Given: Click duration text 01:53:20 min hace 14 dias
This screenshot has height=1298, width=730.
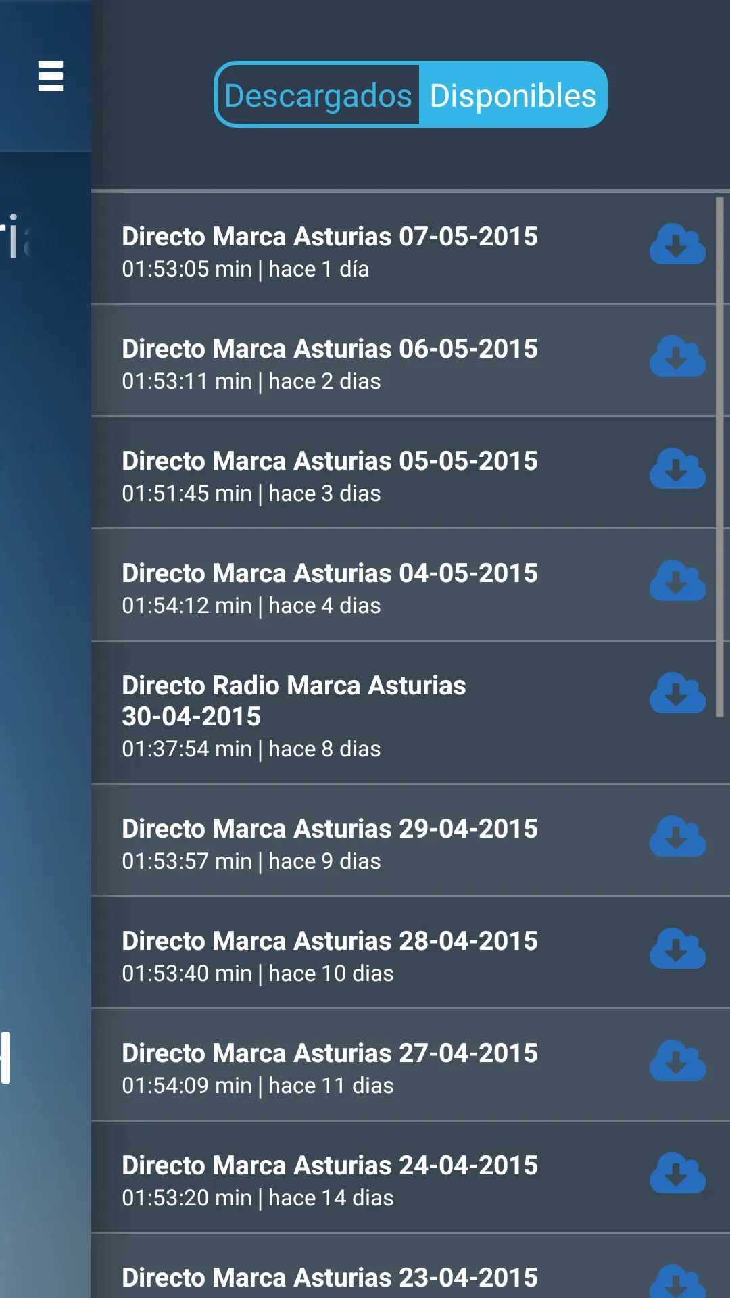Looking at the screenshot, I should tap(258, 1198).
